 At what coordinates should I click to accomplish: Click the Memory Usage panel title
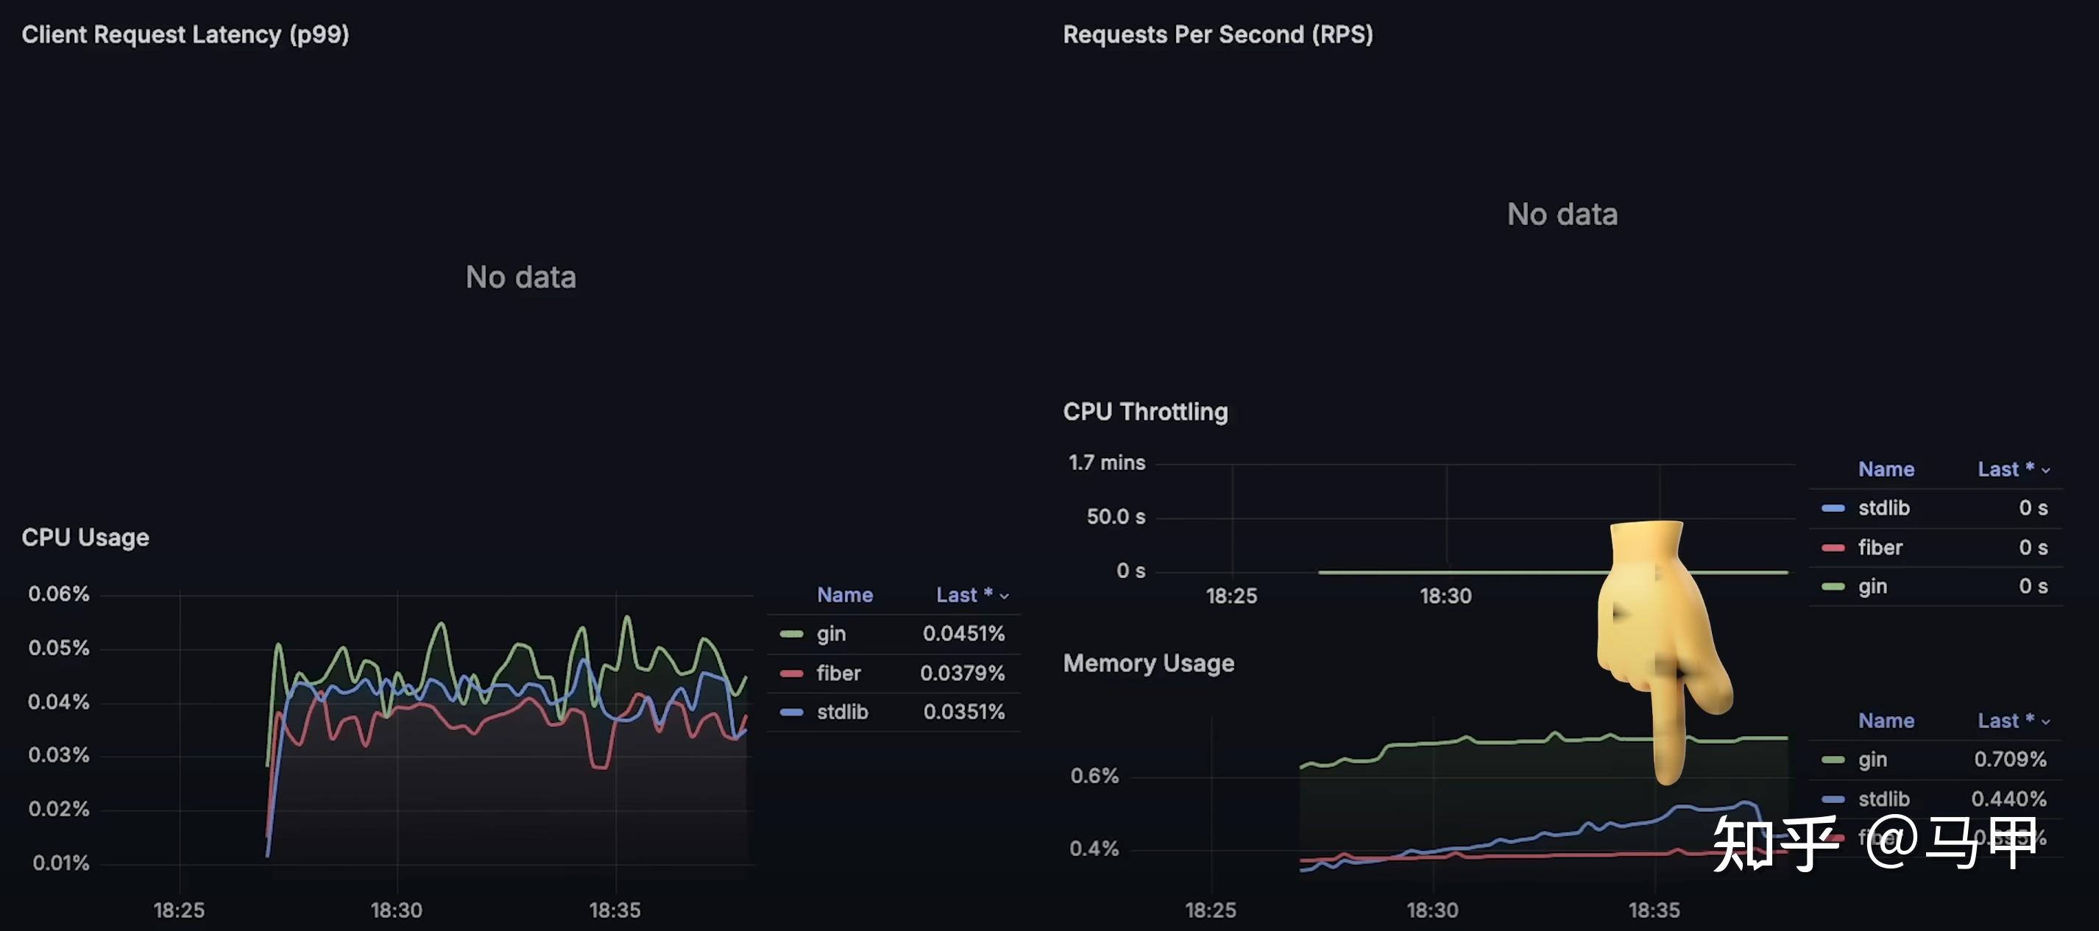point(1148,664)
